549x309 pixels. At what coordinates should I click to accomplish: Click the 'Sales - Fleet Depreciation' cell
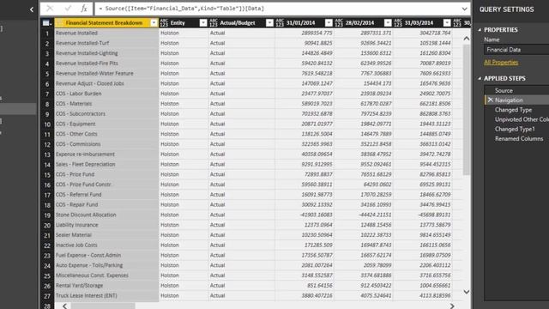point(106,164)
